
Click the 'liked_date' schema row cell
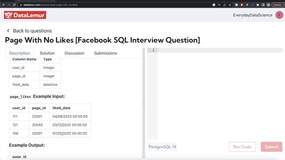point(24,84)
